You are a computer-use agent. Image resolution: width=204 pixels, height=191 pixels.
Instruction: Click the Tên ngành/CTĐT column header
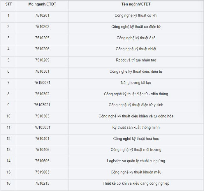136,4
